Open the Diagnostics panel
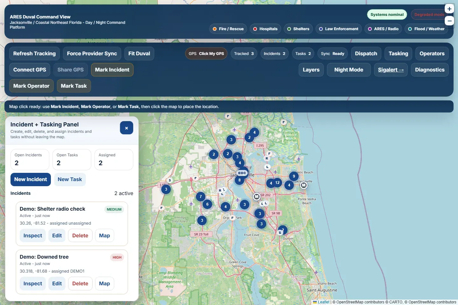This screenshot has height=305, width=458. (x=430, y=70)
